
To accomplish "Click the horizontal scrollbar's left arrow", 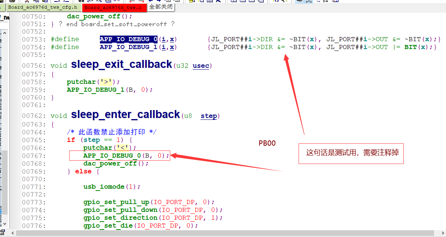I will pyautogui.click(x=13, y=233).
